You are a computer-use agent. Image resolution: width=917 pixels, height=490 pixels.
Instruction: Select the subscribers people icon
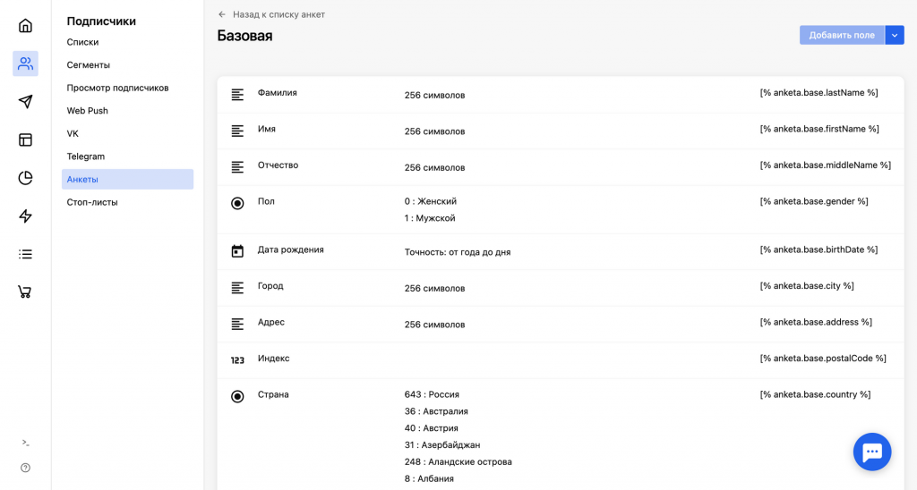25,63
